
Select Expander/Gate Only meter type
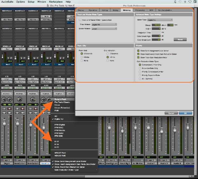(x=140, y=68)
